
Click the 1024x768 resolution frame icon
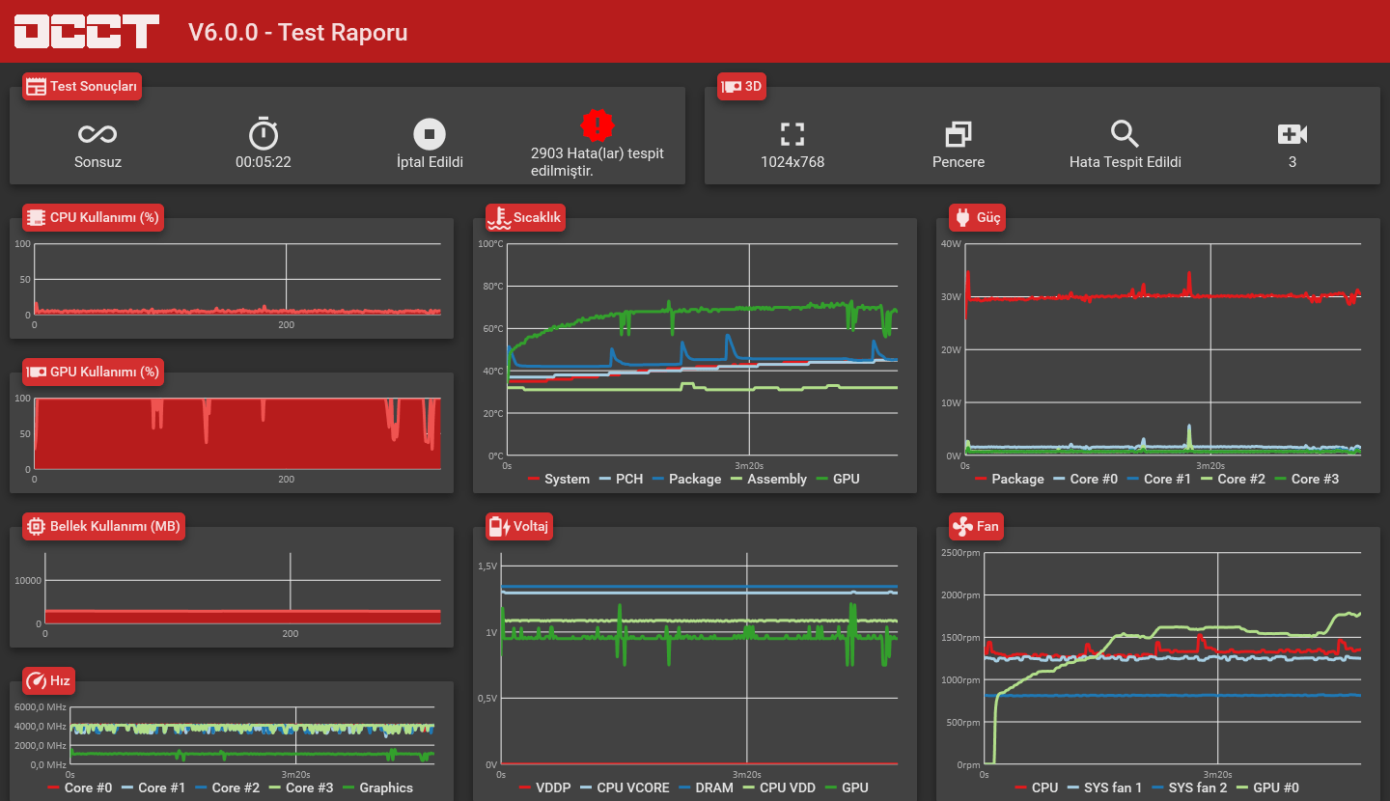(792, 134)
